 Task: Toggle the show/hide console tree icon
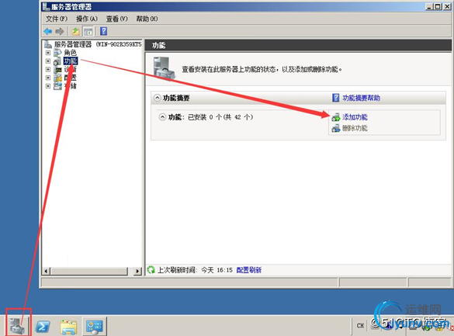click(x=88, y=31)
